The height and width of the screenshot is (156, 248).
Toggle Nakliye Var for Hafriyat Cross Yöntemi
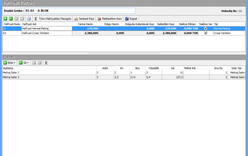205,33
